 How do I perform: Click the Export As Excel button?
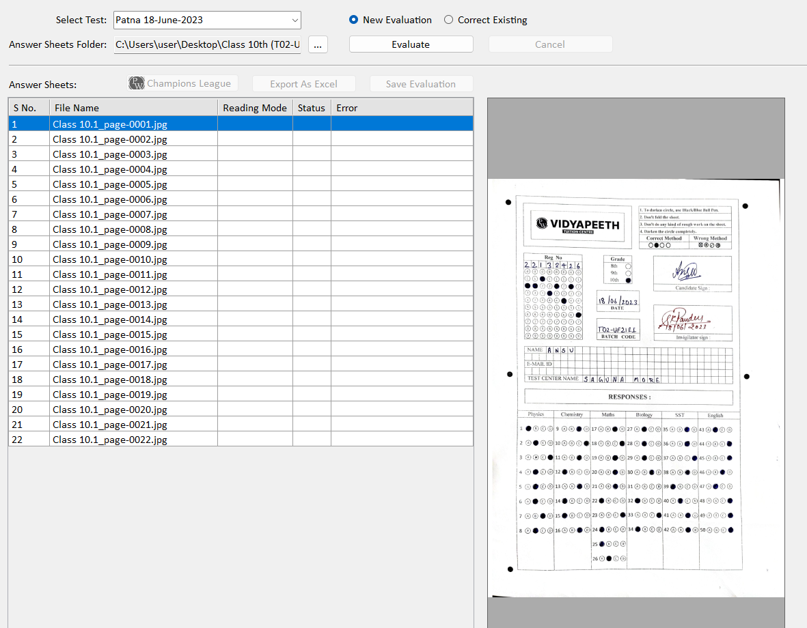303,84
